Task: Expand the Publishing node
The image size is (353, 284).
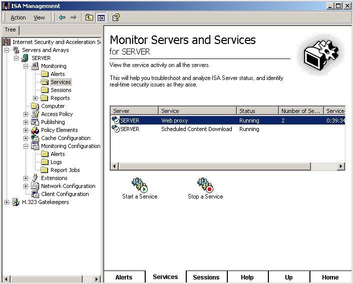Action: pos(26,122)
